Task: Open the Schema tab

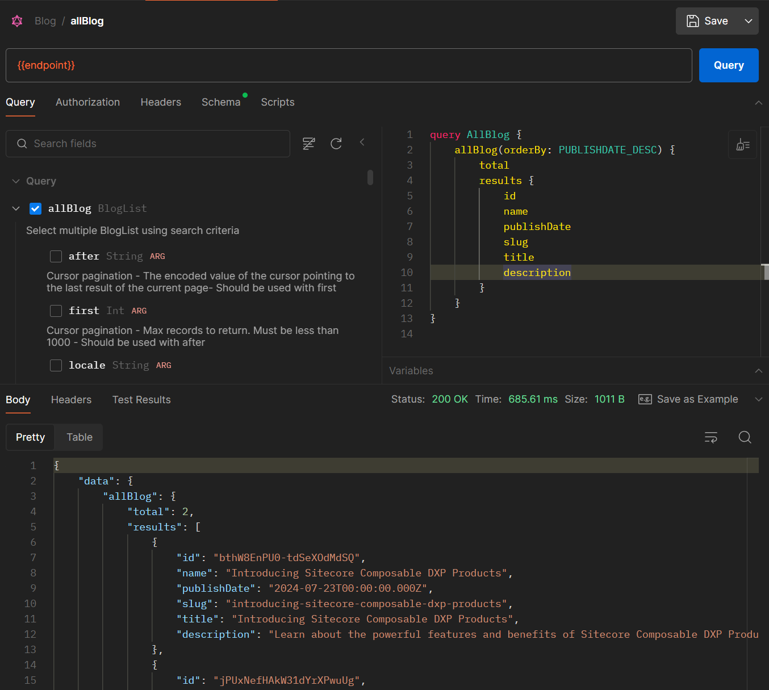Action: (x=221, y=102)
